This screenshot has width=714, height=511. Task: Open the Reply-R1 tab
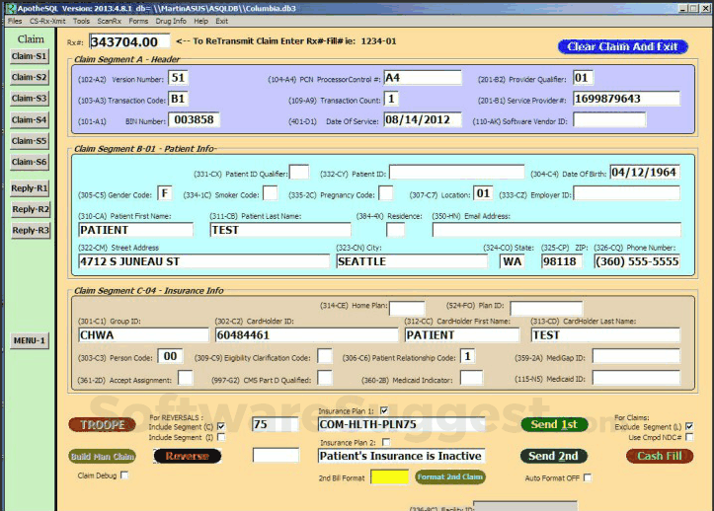click(x=30, y=187)
